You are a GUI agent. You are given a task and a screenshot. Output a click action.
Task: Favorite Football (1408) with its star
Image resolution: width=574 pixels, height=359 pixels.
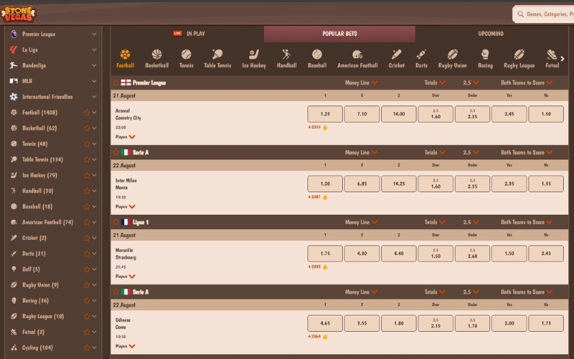87,113
